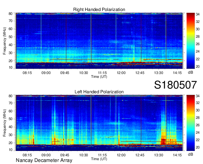Click "Frequency (MHz)" axis label of the Right Handed plot
This screenshot has width=203, height=164.
[x=4, y=41]
